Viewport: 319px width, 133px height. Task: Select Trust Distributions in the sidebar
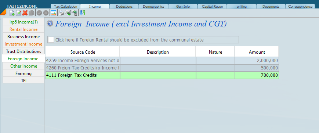click(23, 51)
